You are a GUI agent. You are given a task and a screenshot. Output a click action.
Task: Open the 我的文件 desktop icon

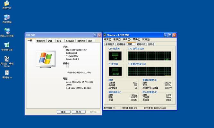tap(7, 5)
